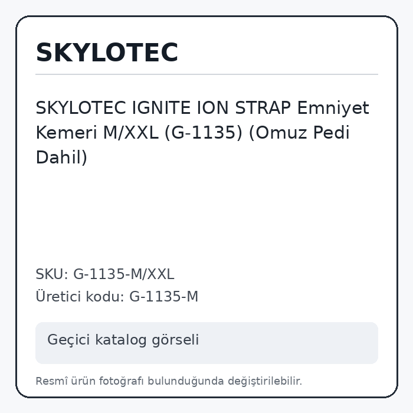
Task: Click the word Emniyet in the title
Action: (x=333, y=108)
